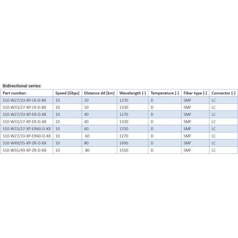Click distance 10 in the S10-W33/27-XP-LR-D-XX row
The image size is (238, 238).
pyautogui.click(x=86, y=107)
